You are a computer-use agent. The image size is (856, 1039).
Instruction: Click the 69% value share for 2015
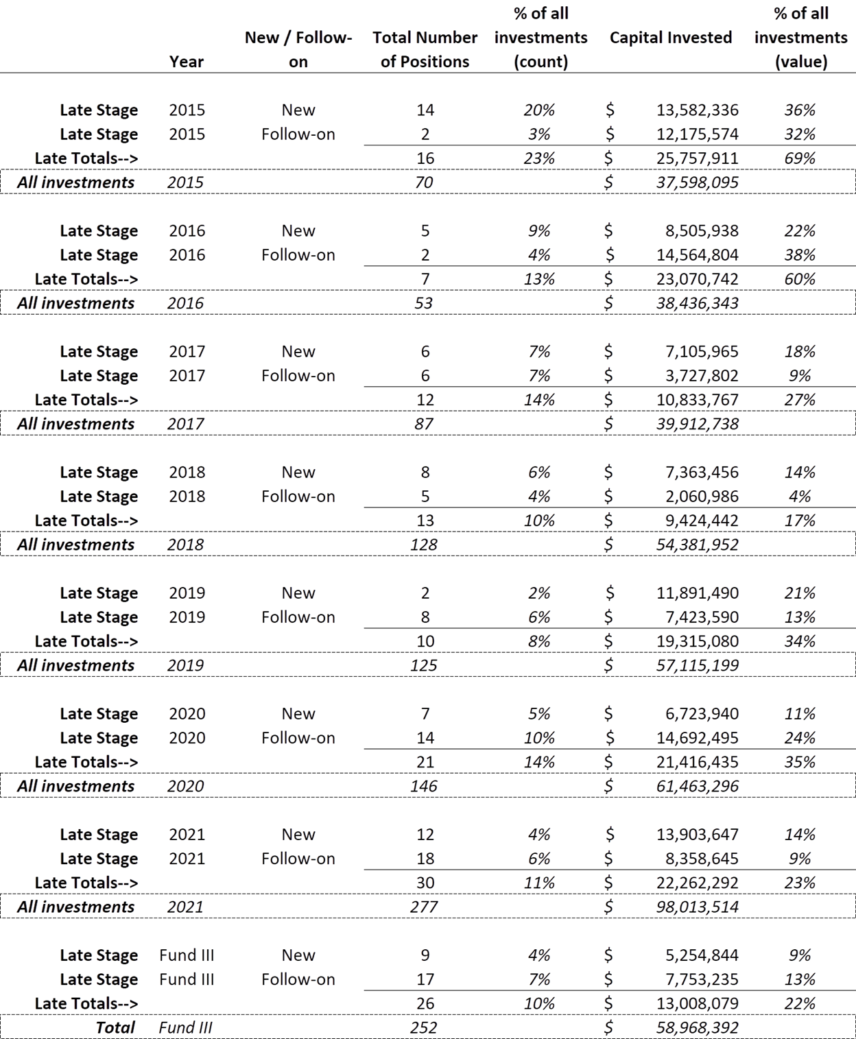click(800, 158)
